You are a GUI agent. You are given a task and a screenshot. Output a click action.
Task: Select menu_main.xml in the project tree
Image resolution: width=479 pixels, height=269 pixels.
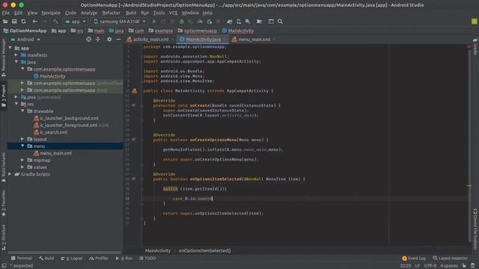click(56, 153)
